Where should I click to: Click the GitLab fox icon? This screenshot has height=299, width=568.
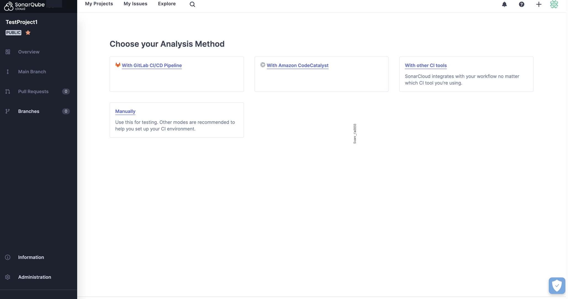click(x=118, y=65)
